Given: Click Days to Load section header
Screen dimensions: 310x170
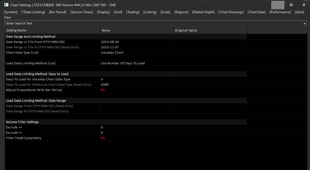Looking at the screenshot, I should point(37,74).
